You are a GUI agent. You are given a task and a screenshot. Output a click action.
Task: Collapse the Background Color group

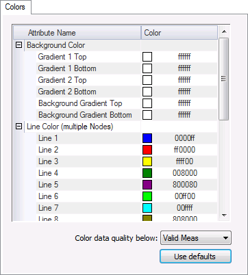click(x=18, y=45)
